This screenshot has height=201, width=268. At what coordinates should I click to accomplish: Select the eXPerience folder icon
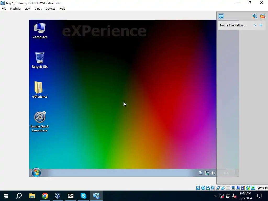click(40, 90)
